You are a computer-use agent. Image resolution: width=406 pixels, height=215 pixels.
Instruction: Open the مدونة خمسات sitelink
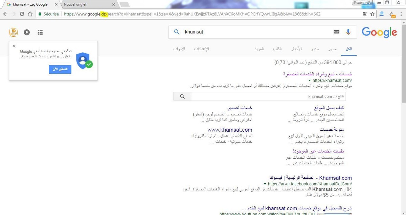pos(332,130)
